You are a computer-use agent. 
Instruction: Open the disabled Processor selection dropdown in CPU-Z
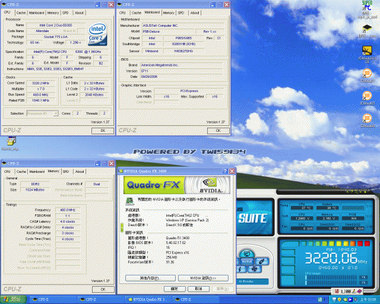point(42,113)
